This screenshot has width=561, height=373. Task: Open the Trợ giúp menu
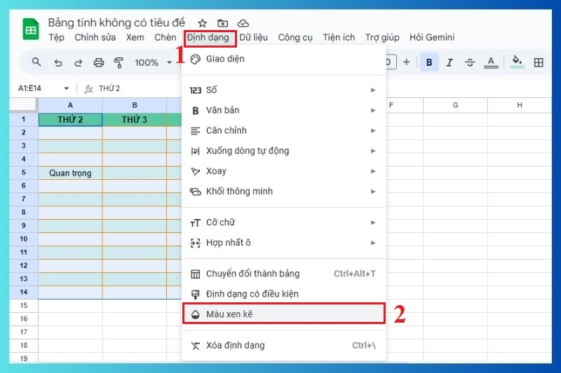point(382,38)
